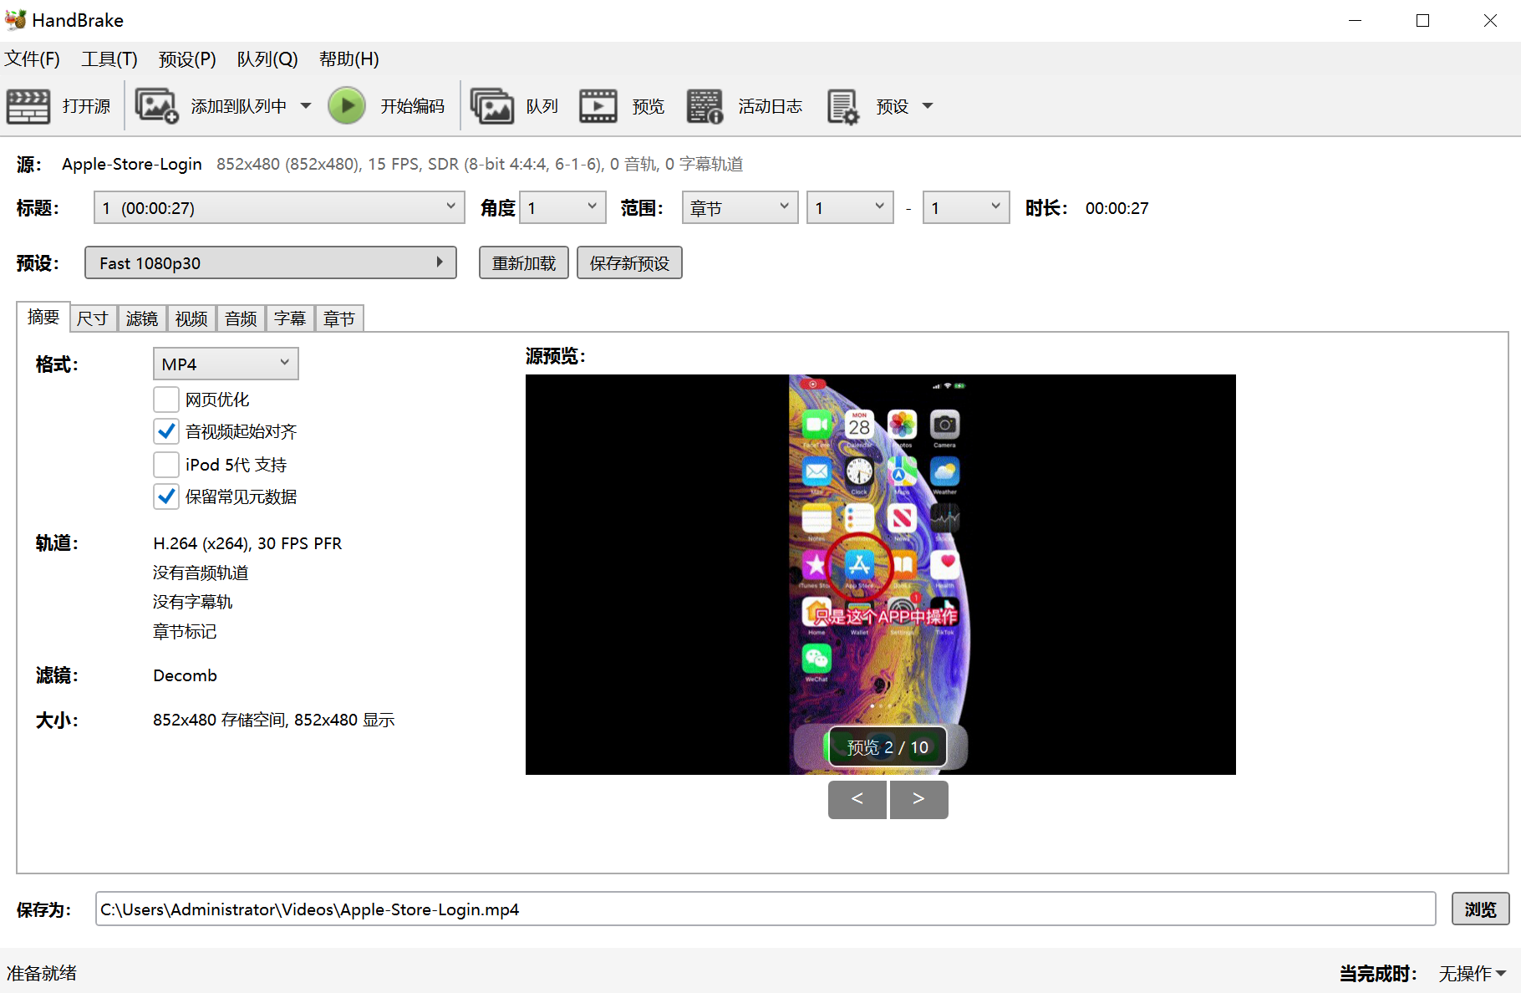Enable the Web Optimized (网页优化) checkbox
The height and width of the screenshot is (993, 1521).
[x=166, y=400]
